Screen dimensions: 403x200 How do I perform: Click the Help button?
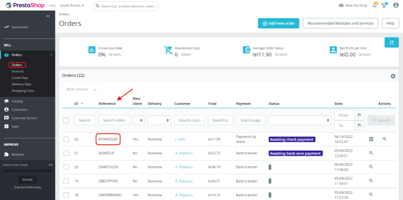pos(390,23)
